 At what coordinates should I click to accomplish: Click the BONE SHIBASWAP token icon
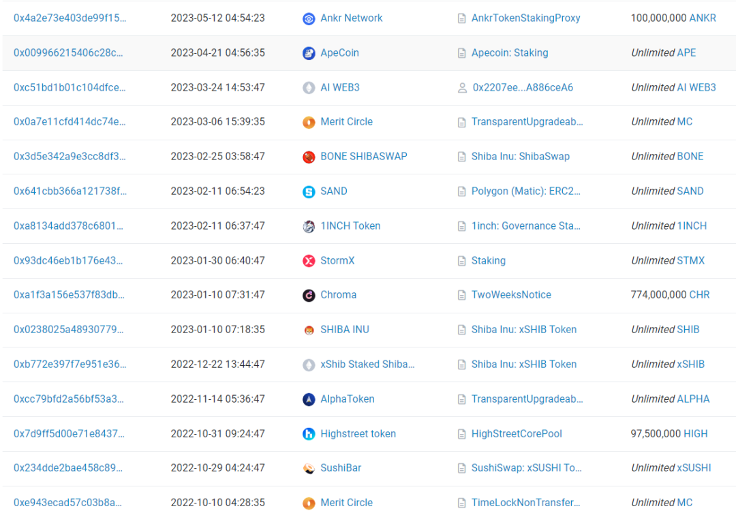pos(309,157)
